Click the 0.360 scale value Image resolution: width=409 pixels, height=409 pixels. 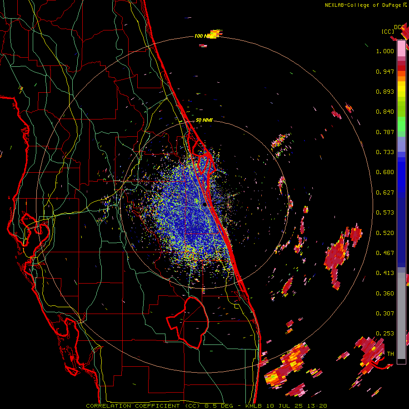pyautogui.click(x=385, y=294)
